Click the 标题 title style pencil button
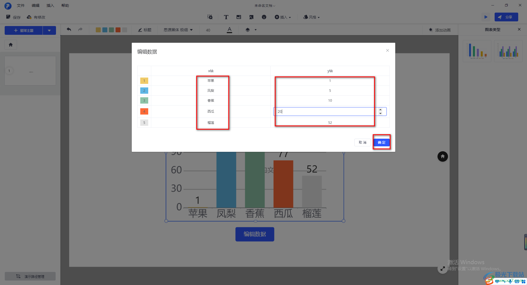This screenshot has height=285, width=527. tap(145, 30)
